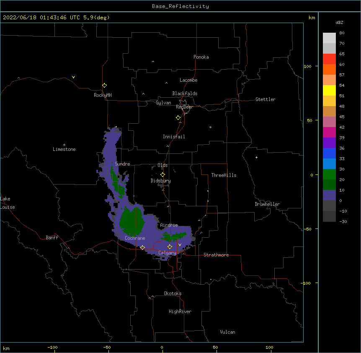Click the Ponoka city label
Viewport: 361px width, 353px height.
click(201, 57)
